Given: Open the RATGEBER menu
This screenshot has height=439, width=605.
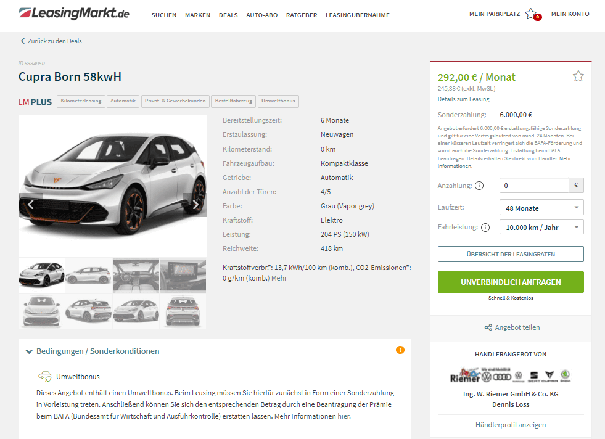Looking at the screenshot, I should pos(302,15).
